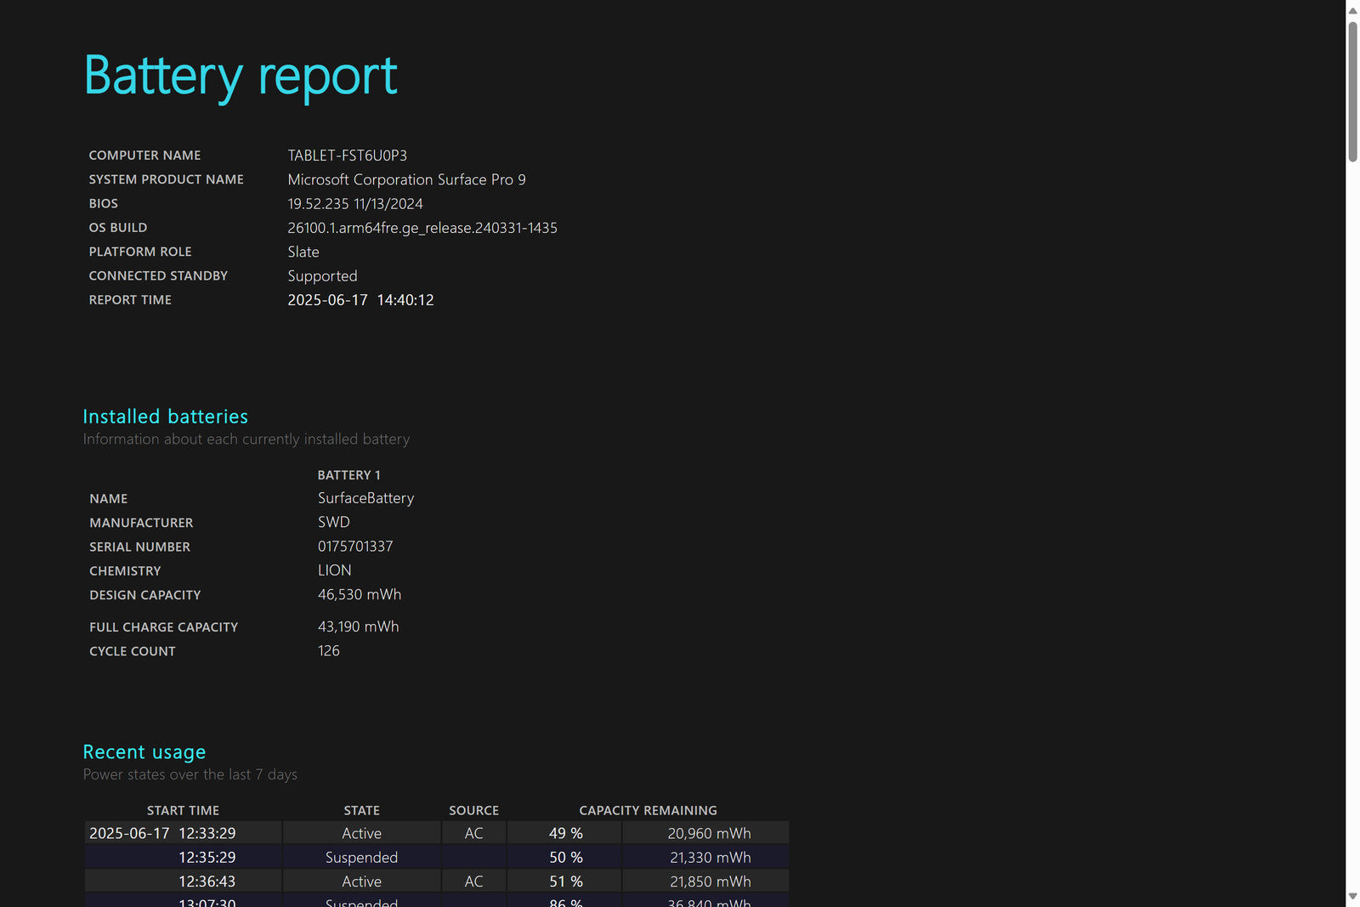This screenshot has width=1360, height=907.
Task: Click the Surface Pro 9 product name
Action: 406,179
